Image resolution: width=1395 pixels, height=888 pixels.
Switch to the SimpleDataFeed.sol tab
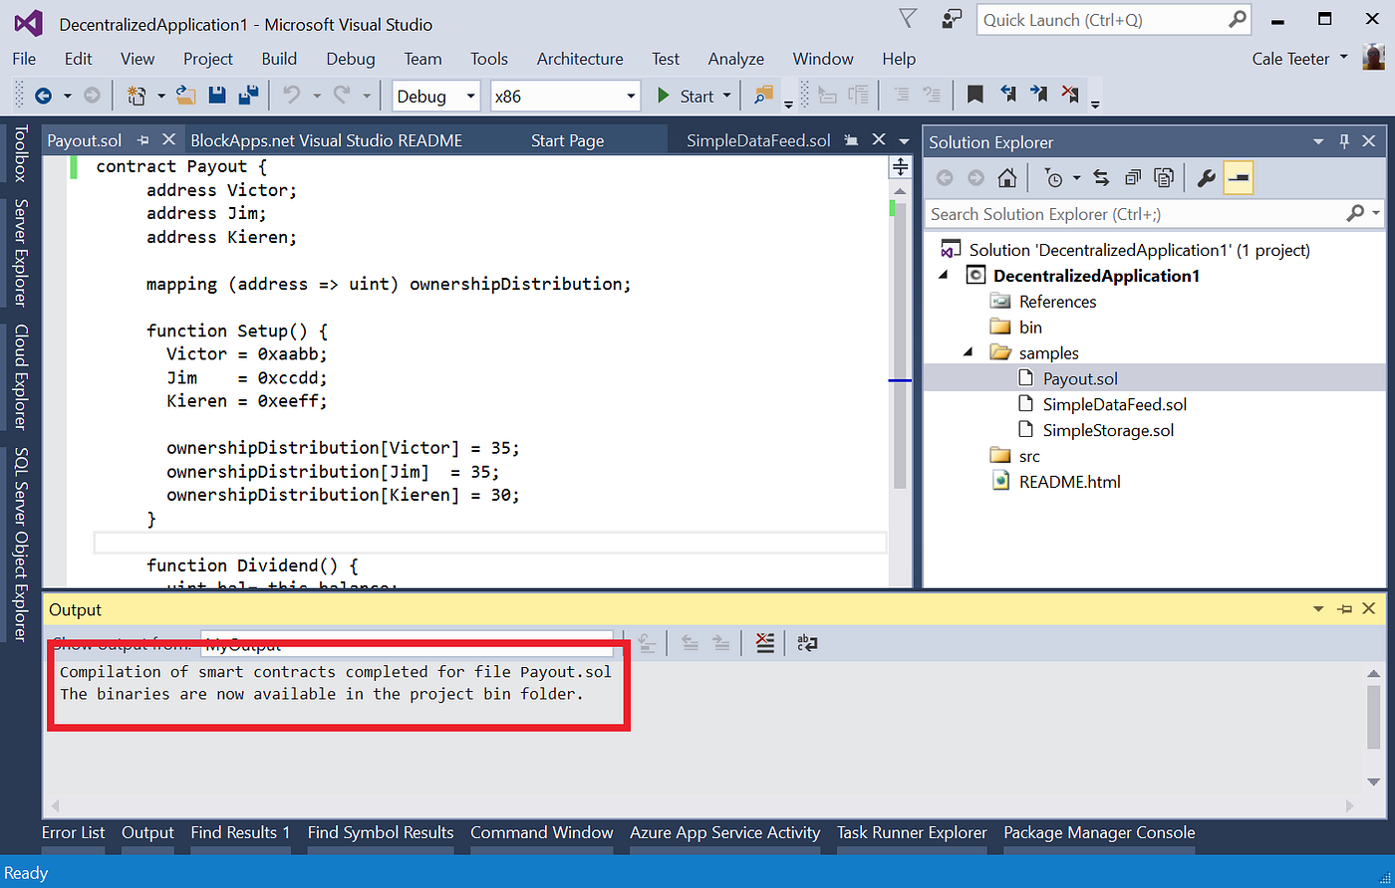(x=757, y=140)
